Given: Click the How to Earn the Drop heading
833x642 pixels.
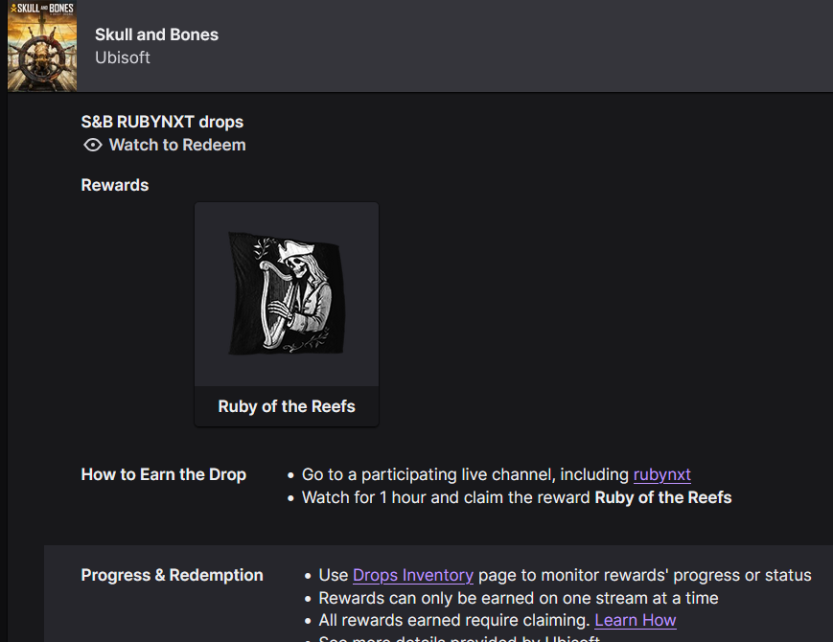Looking at the screenshot, I should point(164,474).
